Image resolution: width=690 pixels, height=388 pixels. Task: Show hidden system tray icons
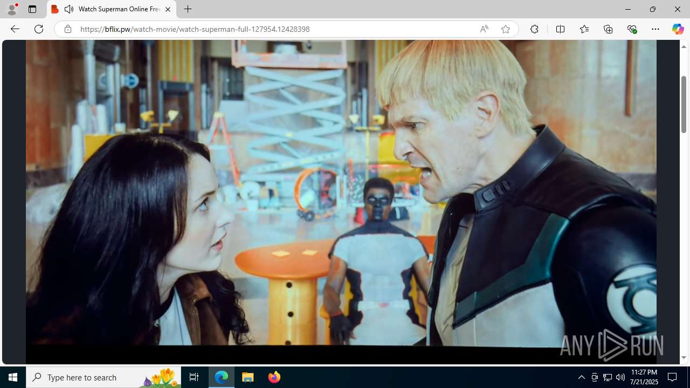(x=581, y=377)
